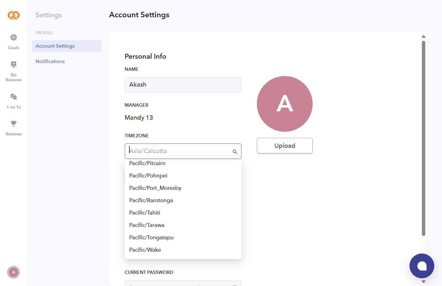Open Reviews trophy icon
442x286 pixels.
pyautogui.click(x=14, y=124)
